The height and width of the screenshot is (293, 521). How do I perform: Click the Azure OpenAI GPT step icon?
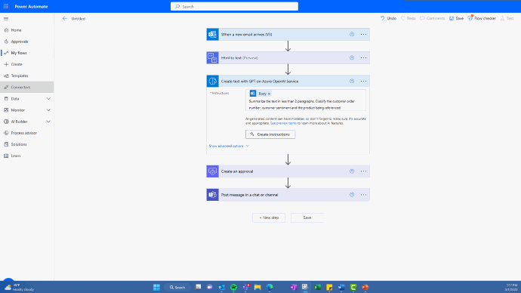[213, 81]
